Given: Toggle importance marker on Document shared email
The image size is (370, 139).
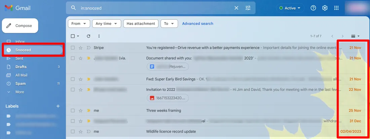Looking at the screenshot, I should click(88, 58).
